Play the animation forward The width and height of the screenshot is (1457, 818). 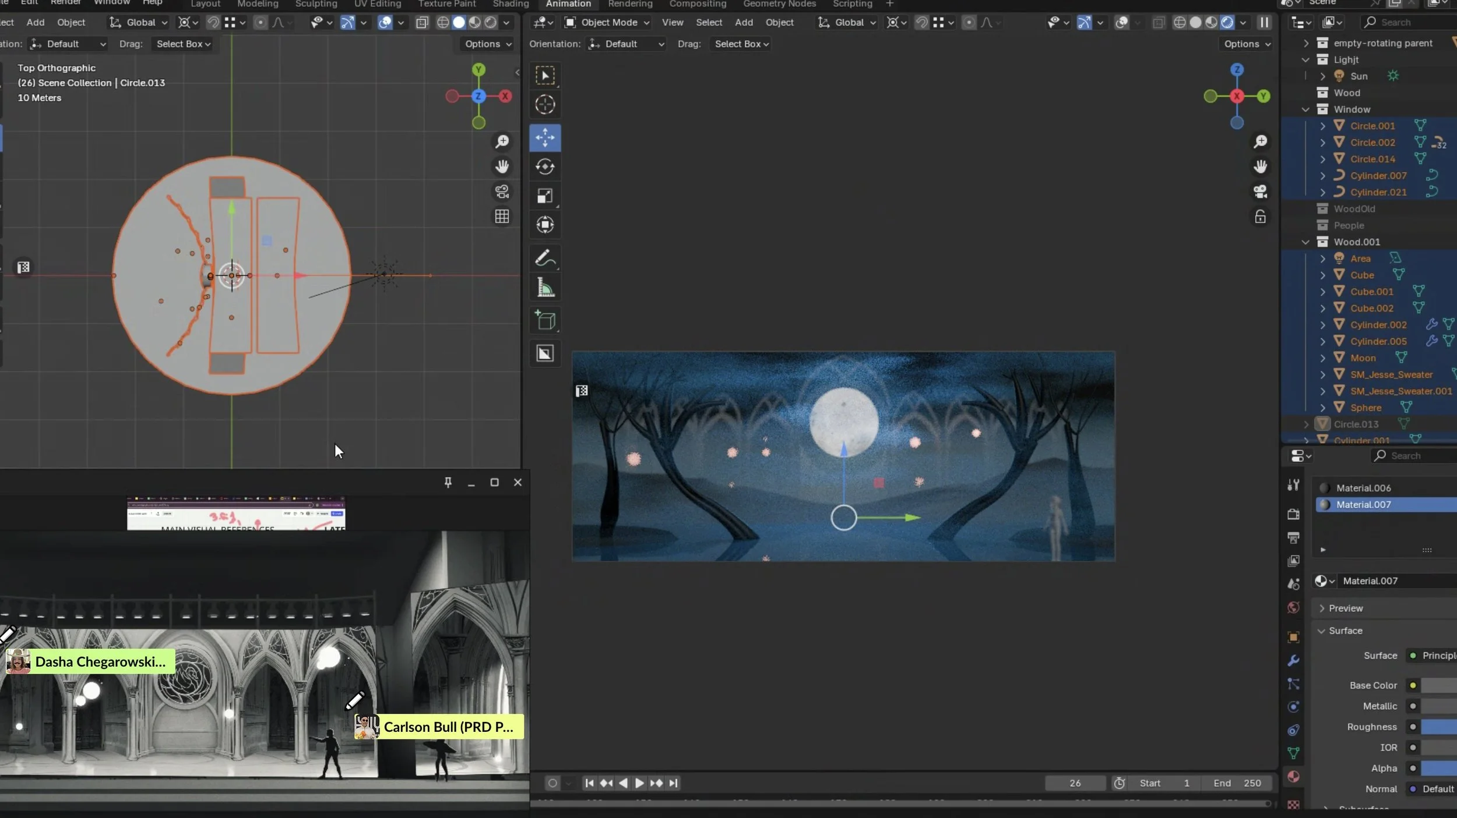[x=639, y=783]
